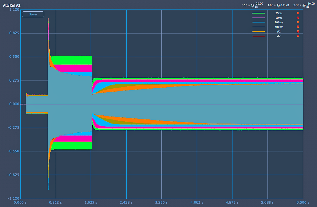This screenshot has height=207, width=317.
Task: Click the 5.688 s time axis label
Action: tap(267, 203)
